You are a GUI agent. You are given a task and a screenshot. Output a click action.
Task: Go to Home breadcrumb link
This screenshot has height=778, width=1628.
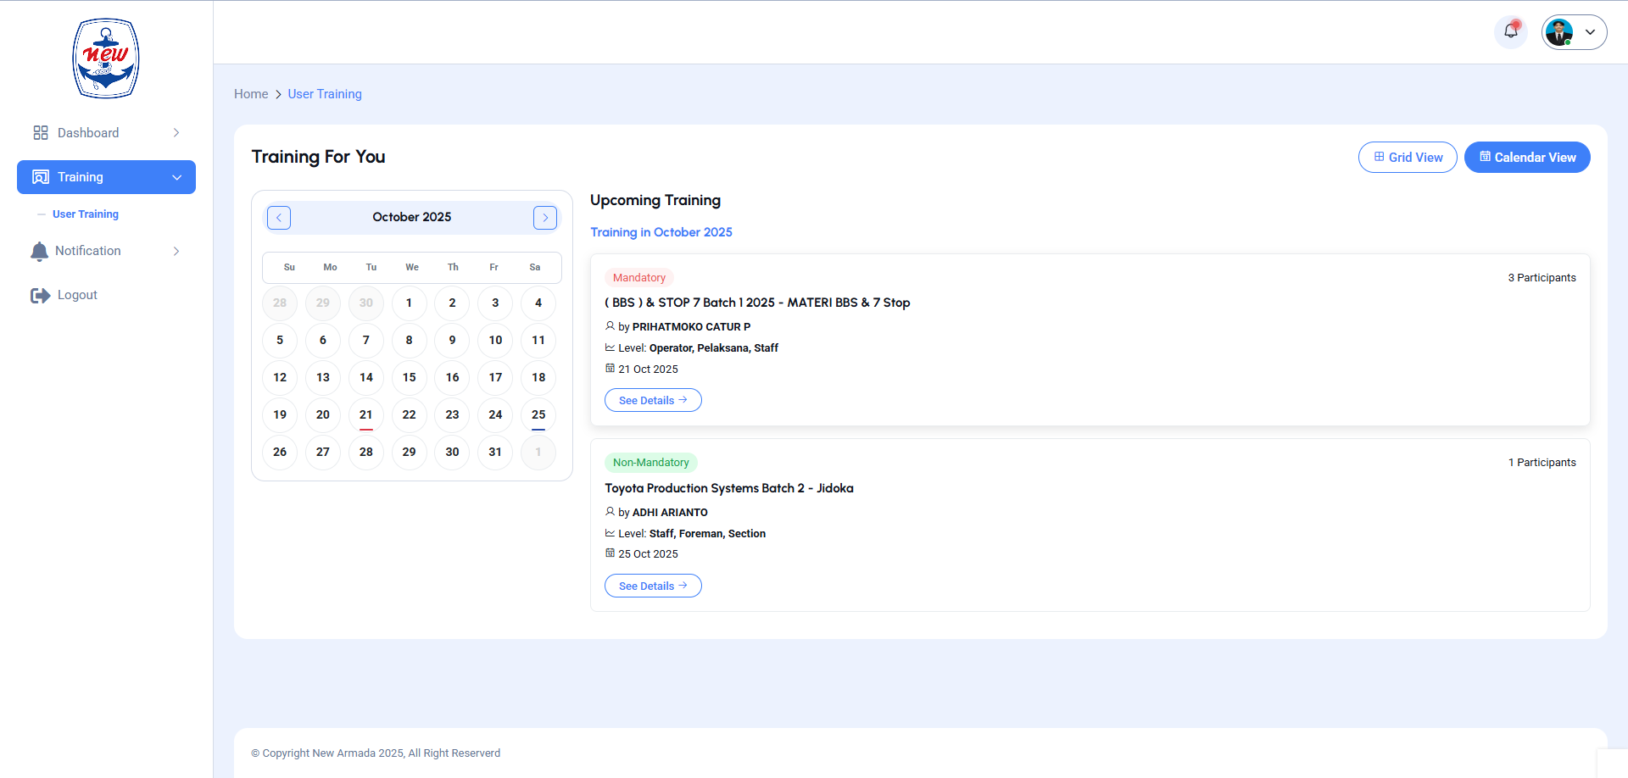coord(251,94)
